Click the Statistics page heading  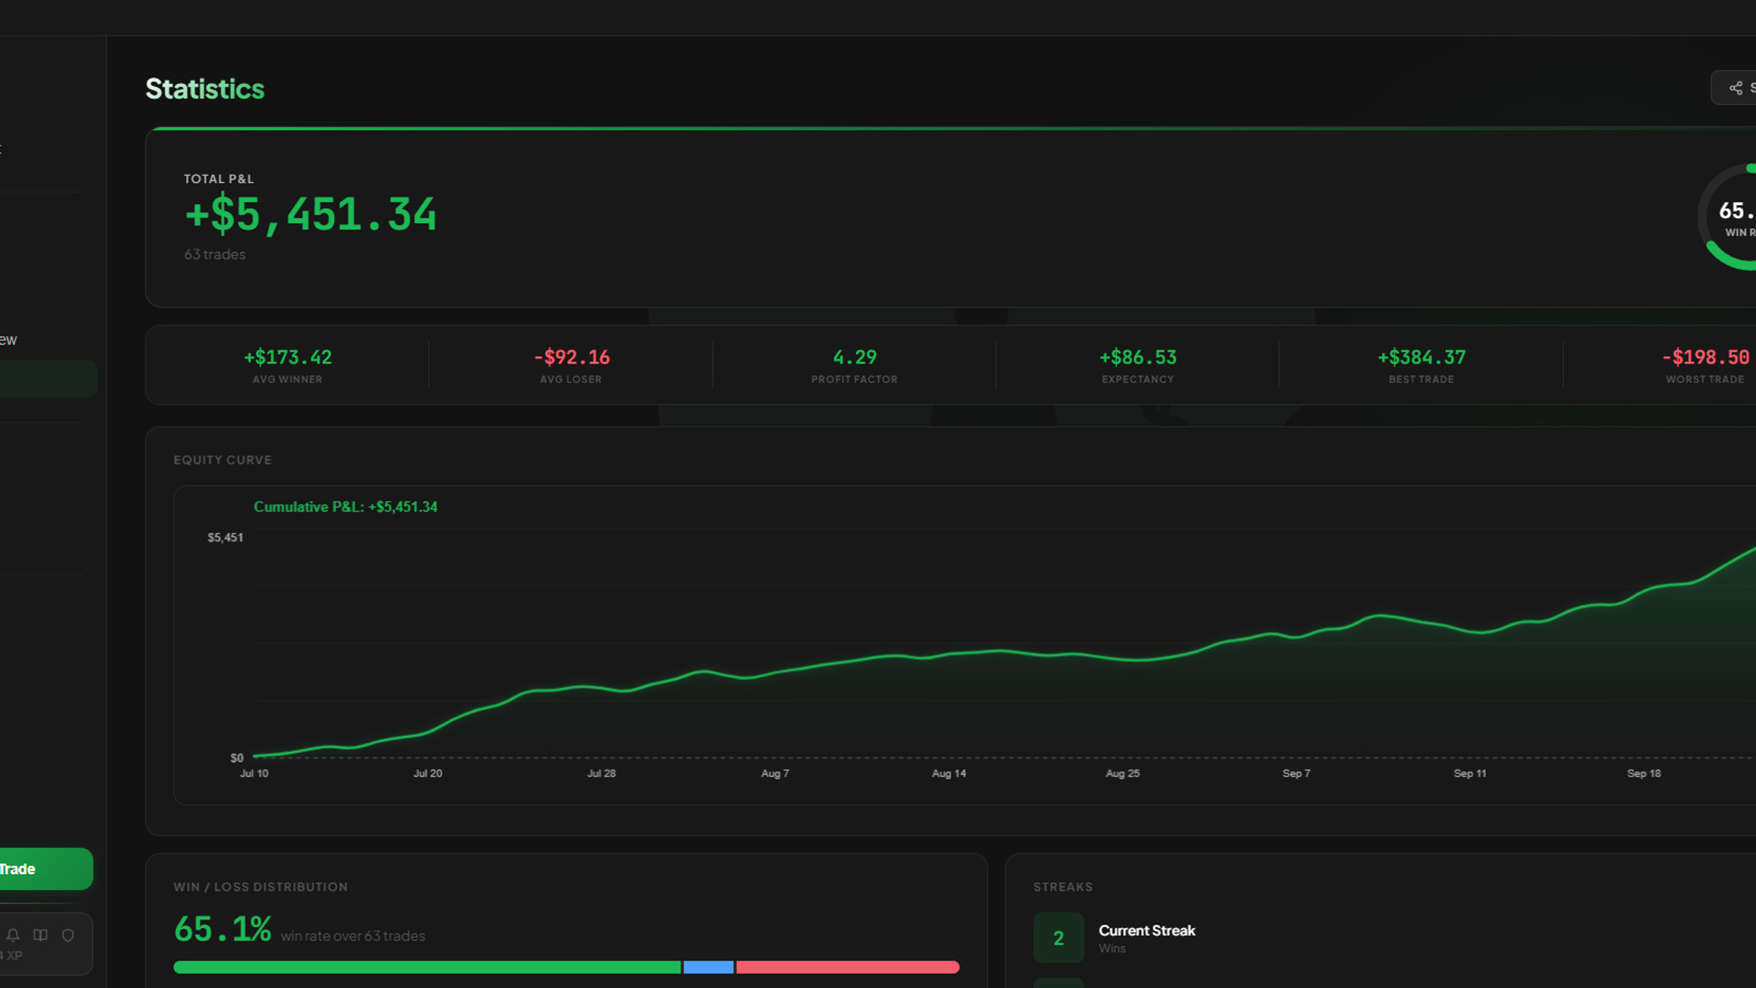(204, 89)
